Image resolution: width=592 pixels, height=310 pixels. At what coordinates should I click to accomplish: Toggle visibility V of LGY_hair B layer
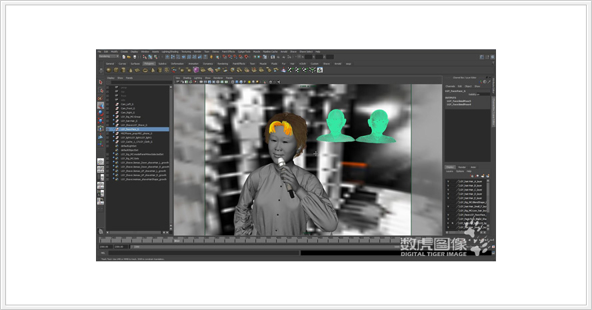point(448,186)
